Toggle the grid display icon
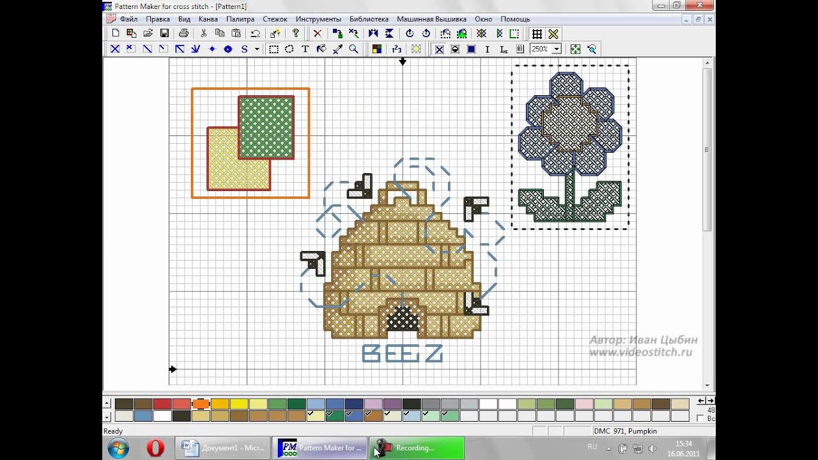This screenshot has height=460, width=818. [x=537, y=33]
